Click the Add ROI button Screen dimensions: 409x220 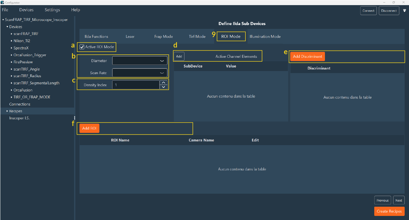pyautogui.click(x=89, y=128)
